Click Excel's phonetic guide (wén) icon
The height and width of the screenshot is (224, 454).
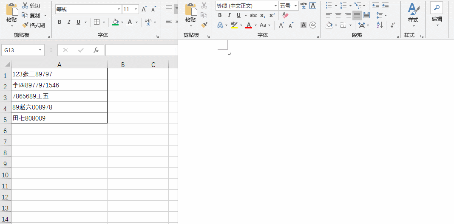coord(148,22)
